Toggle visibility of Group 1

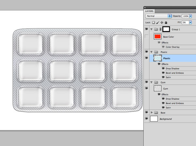(x=146, y=29)
